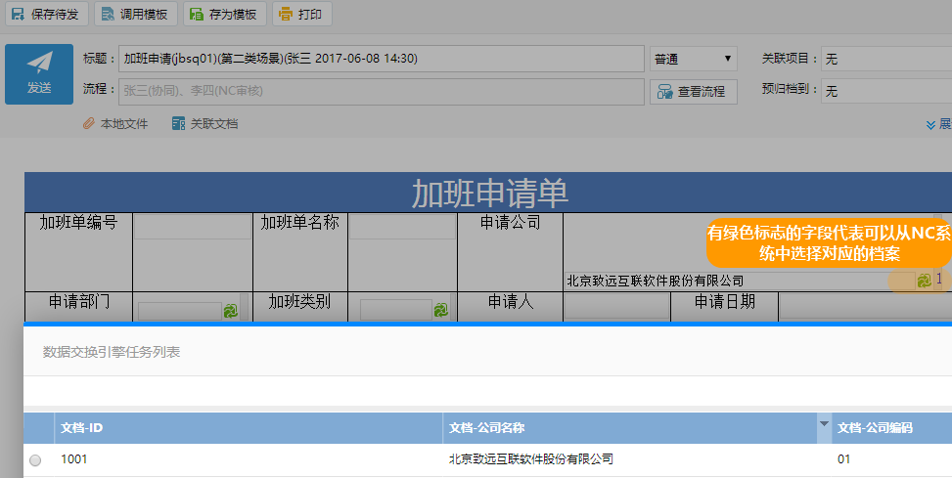Click the 打印 print button
952x478 pixels.
click(x=301, y=14)
